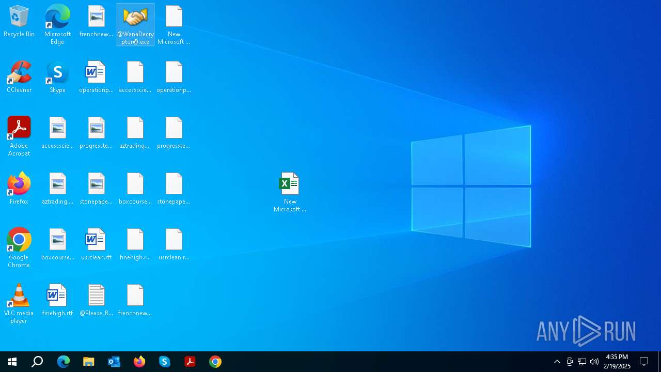Open the VLC media player shortcut
The image size is (661, 372).
(x=19, y=303)
